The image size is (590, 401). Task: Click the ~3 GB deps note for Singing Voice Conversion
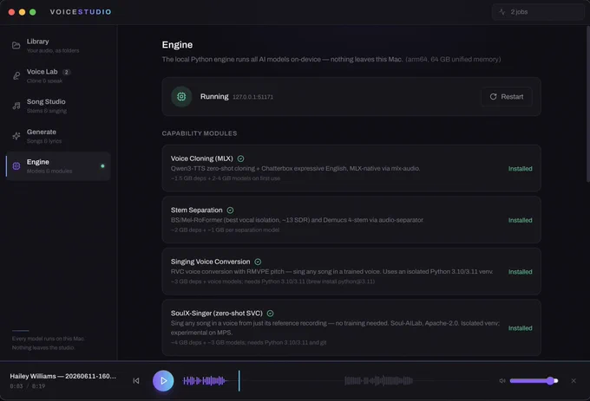coord(272,281)
